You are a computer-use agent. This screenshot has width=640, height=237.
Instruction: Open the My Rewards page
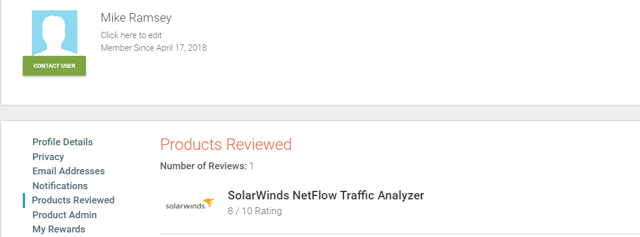click(59, 229)
